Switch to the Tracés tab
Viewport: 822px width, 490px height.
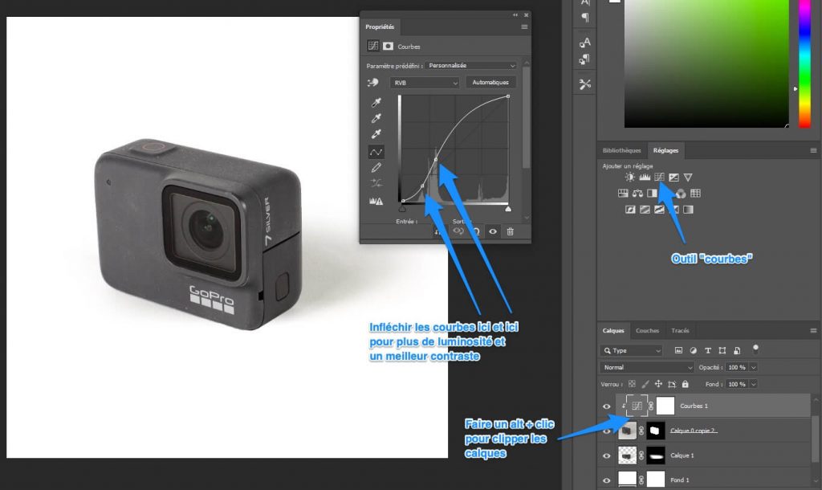(x=681, y=330)
